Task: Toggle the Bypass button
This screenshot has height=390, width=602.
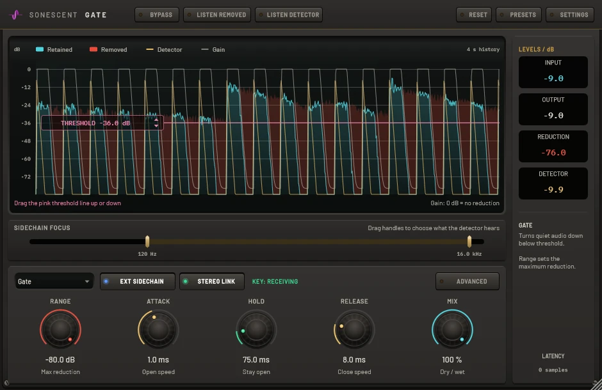Action: pyautogui.click(x=157, y=15)
